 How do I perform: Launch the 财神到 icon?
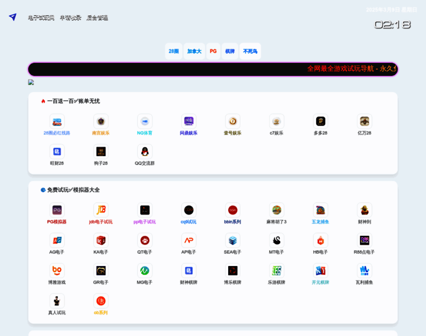pyautogui.click(x=364, y=210)
